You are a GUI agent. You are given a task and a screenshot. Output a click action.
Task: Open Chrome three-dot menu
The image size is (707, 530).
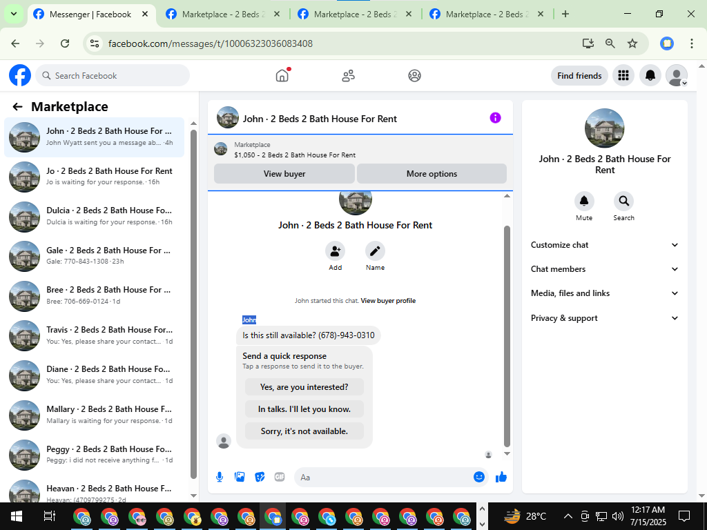692,43
